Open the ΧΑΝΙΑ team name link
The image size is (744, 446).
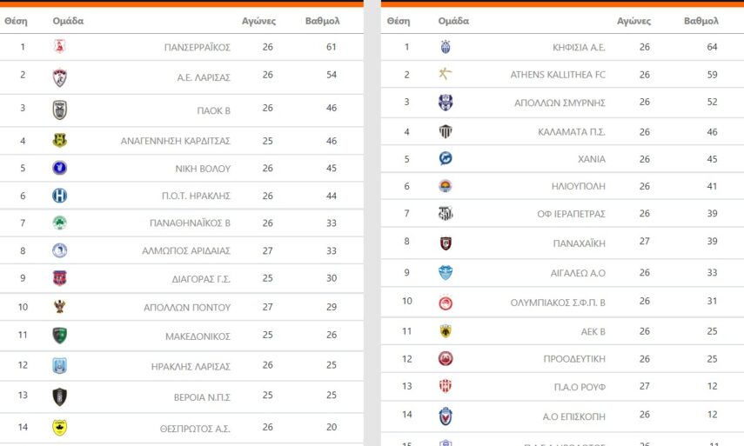pyautogui.click(x=590, y=159)
